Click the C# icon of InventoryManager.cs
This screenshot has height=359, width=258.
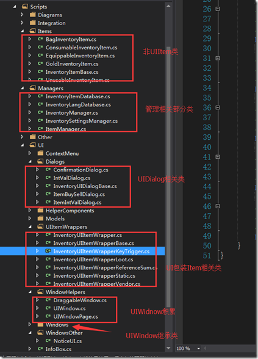pyautogui.click(x=40, y=112)
